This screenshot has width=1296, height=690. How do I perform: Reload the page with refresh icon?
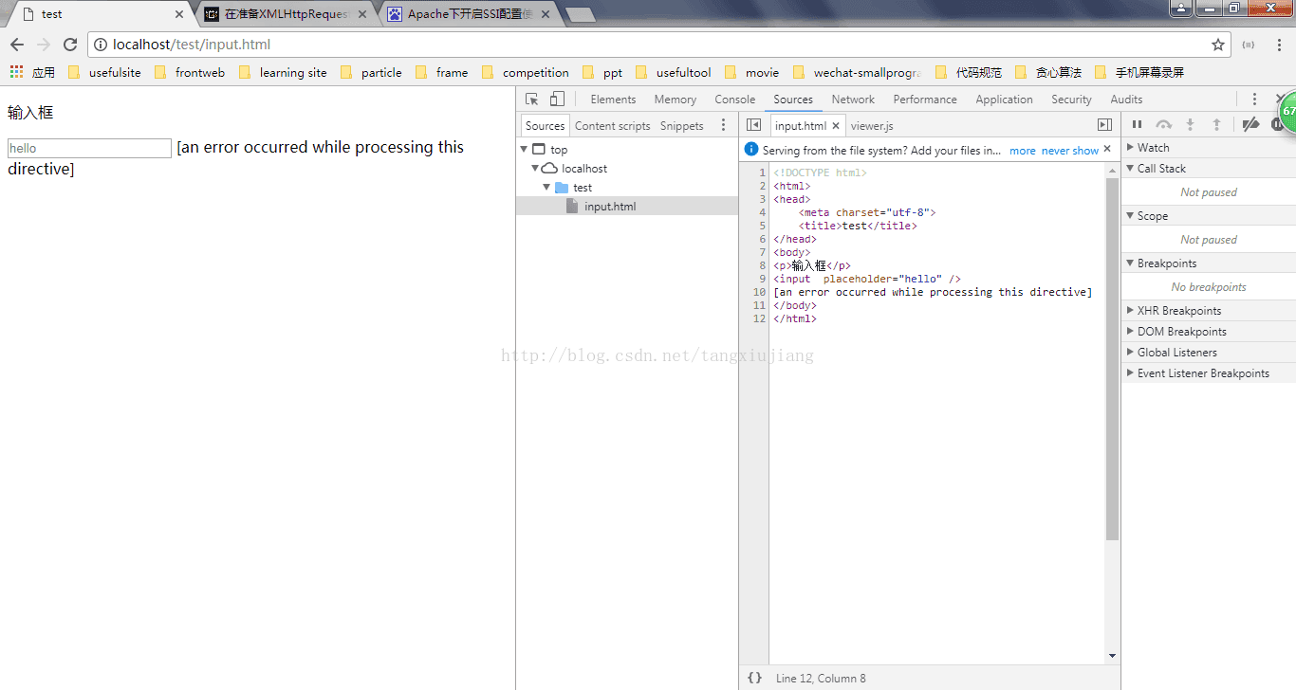pos(70,45)
